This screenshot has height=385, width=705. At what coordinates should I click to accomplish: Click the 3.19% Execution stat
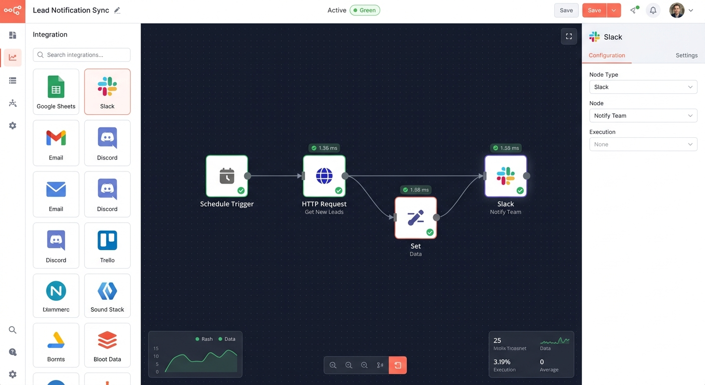(x=504, y=365)
